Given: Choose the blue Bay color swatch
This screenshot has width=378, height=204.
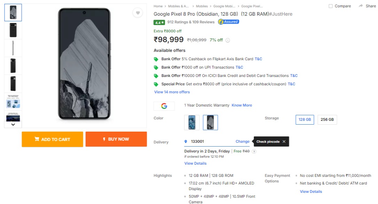Looking at the screenshot, I should point(192,123).
